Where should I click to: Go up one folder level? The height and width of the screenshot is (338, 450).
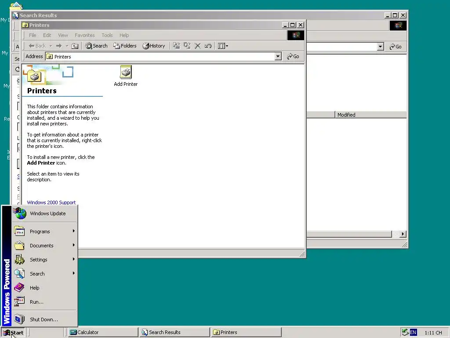(75, 46)
